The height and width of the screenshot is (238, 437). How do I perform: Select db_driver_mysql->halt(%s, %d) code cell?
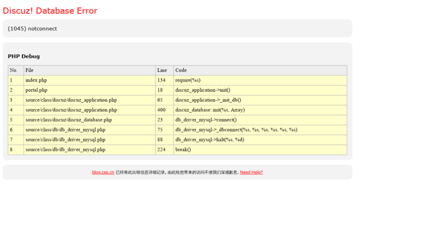pyautogui.click(x=260, y=140)
